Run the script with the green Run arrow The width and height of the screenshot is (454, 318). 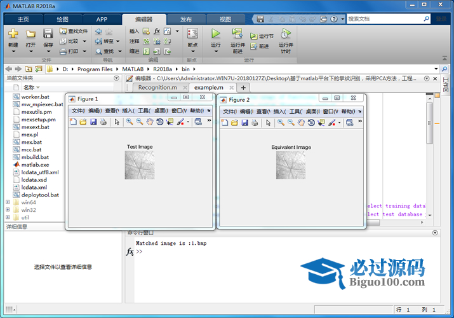point(215,34)
